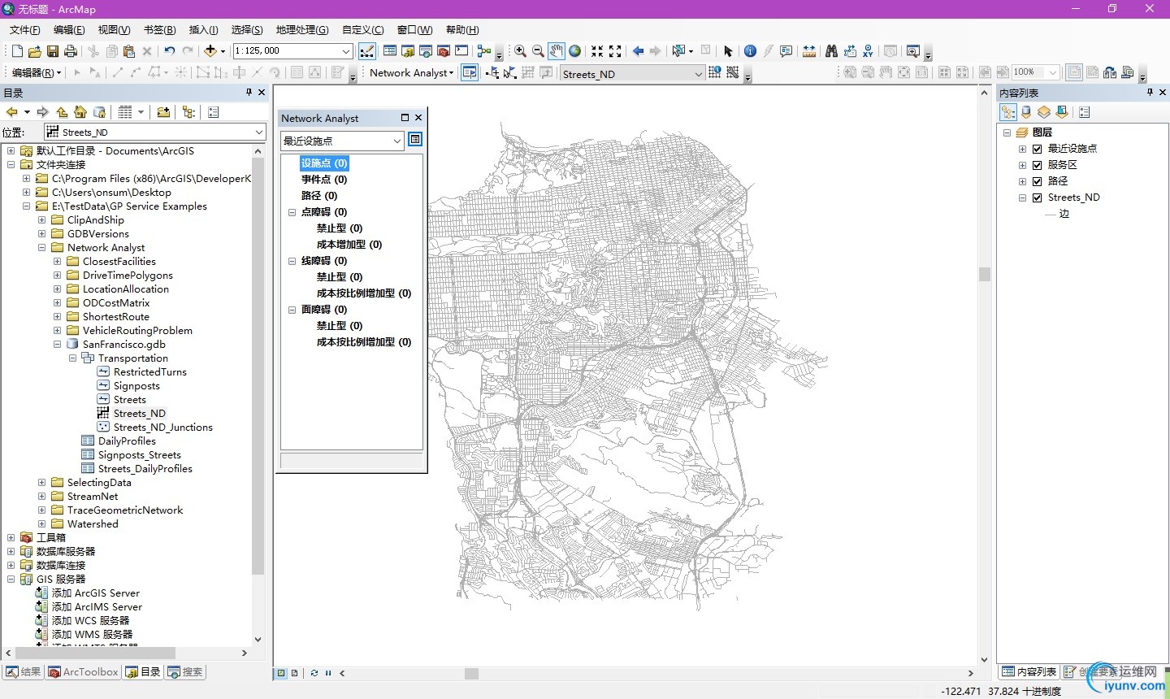1170x699 pixels.
Task: Click the Full Extent globe icon
Action: pos(575,51)
